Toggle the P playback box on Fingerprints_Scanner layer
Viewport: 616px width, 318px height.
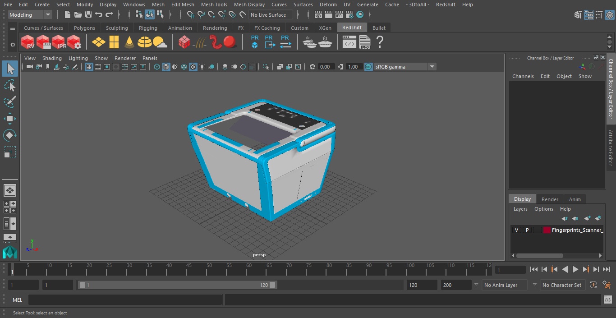[x=527, y=230]
